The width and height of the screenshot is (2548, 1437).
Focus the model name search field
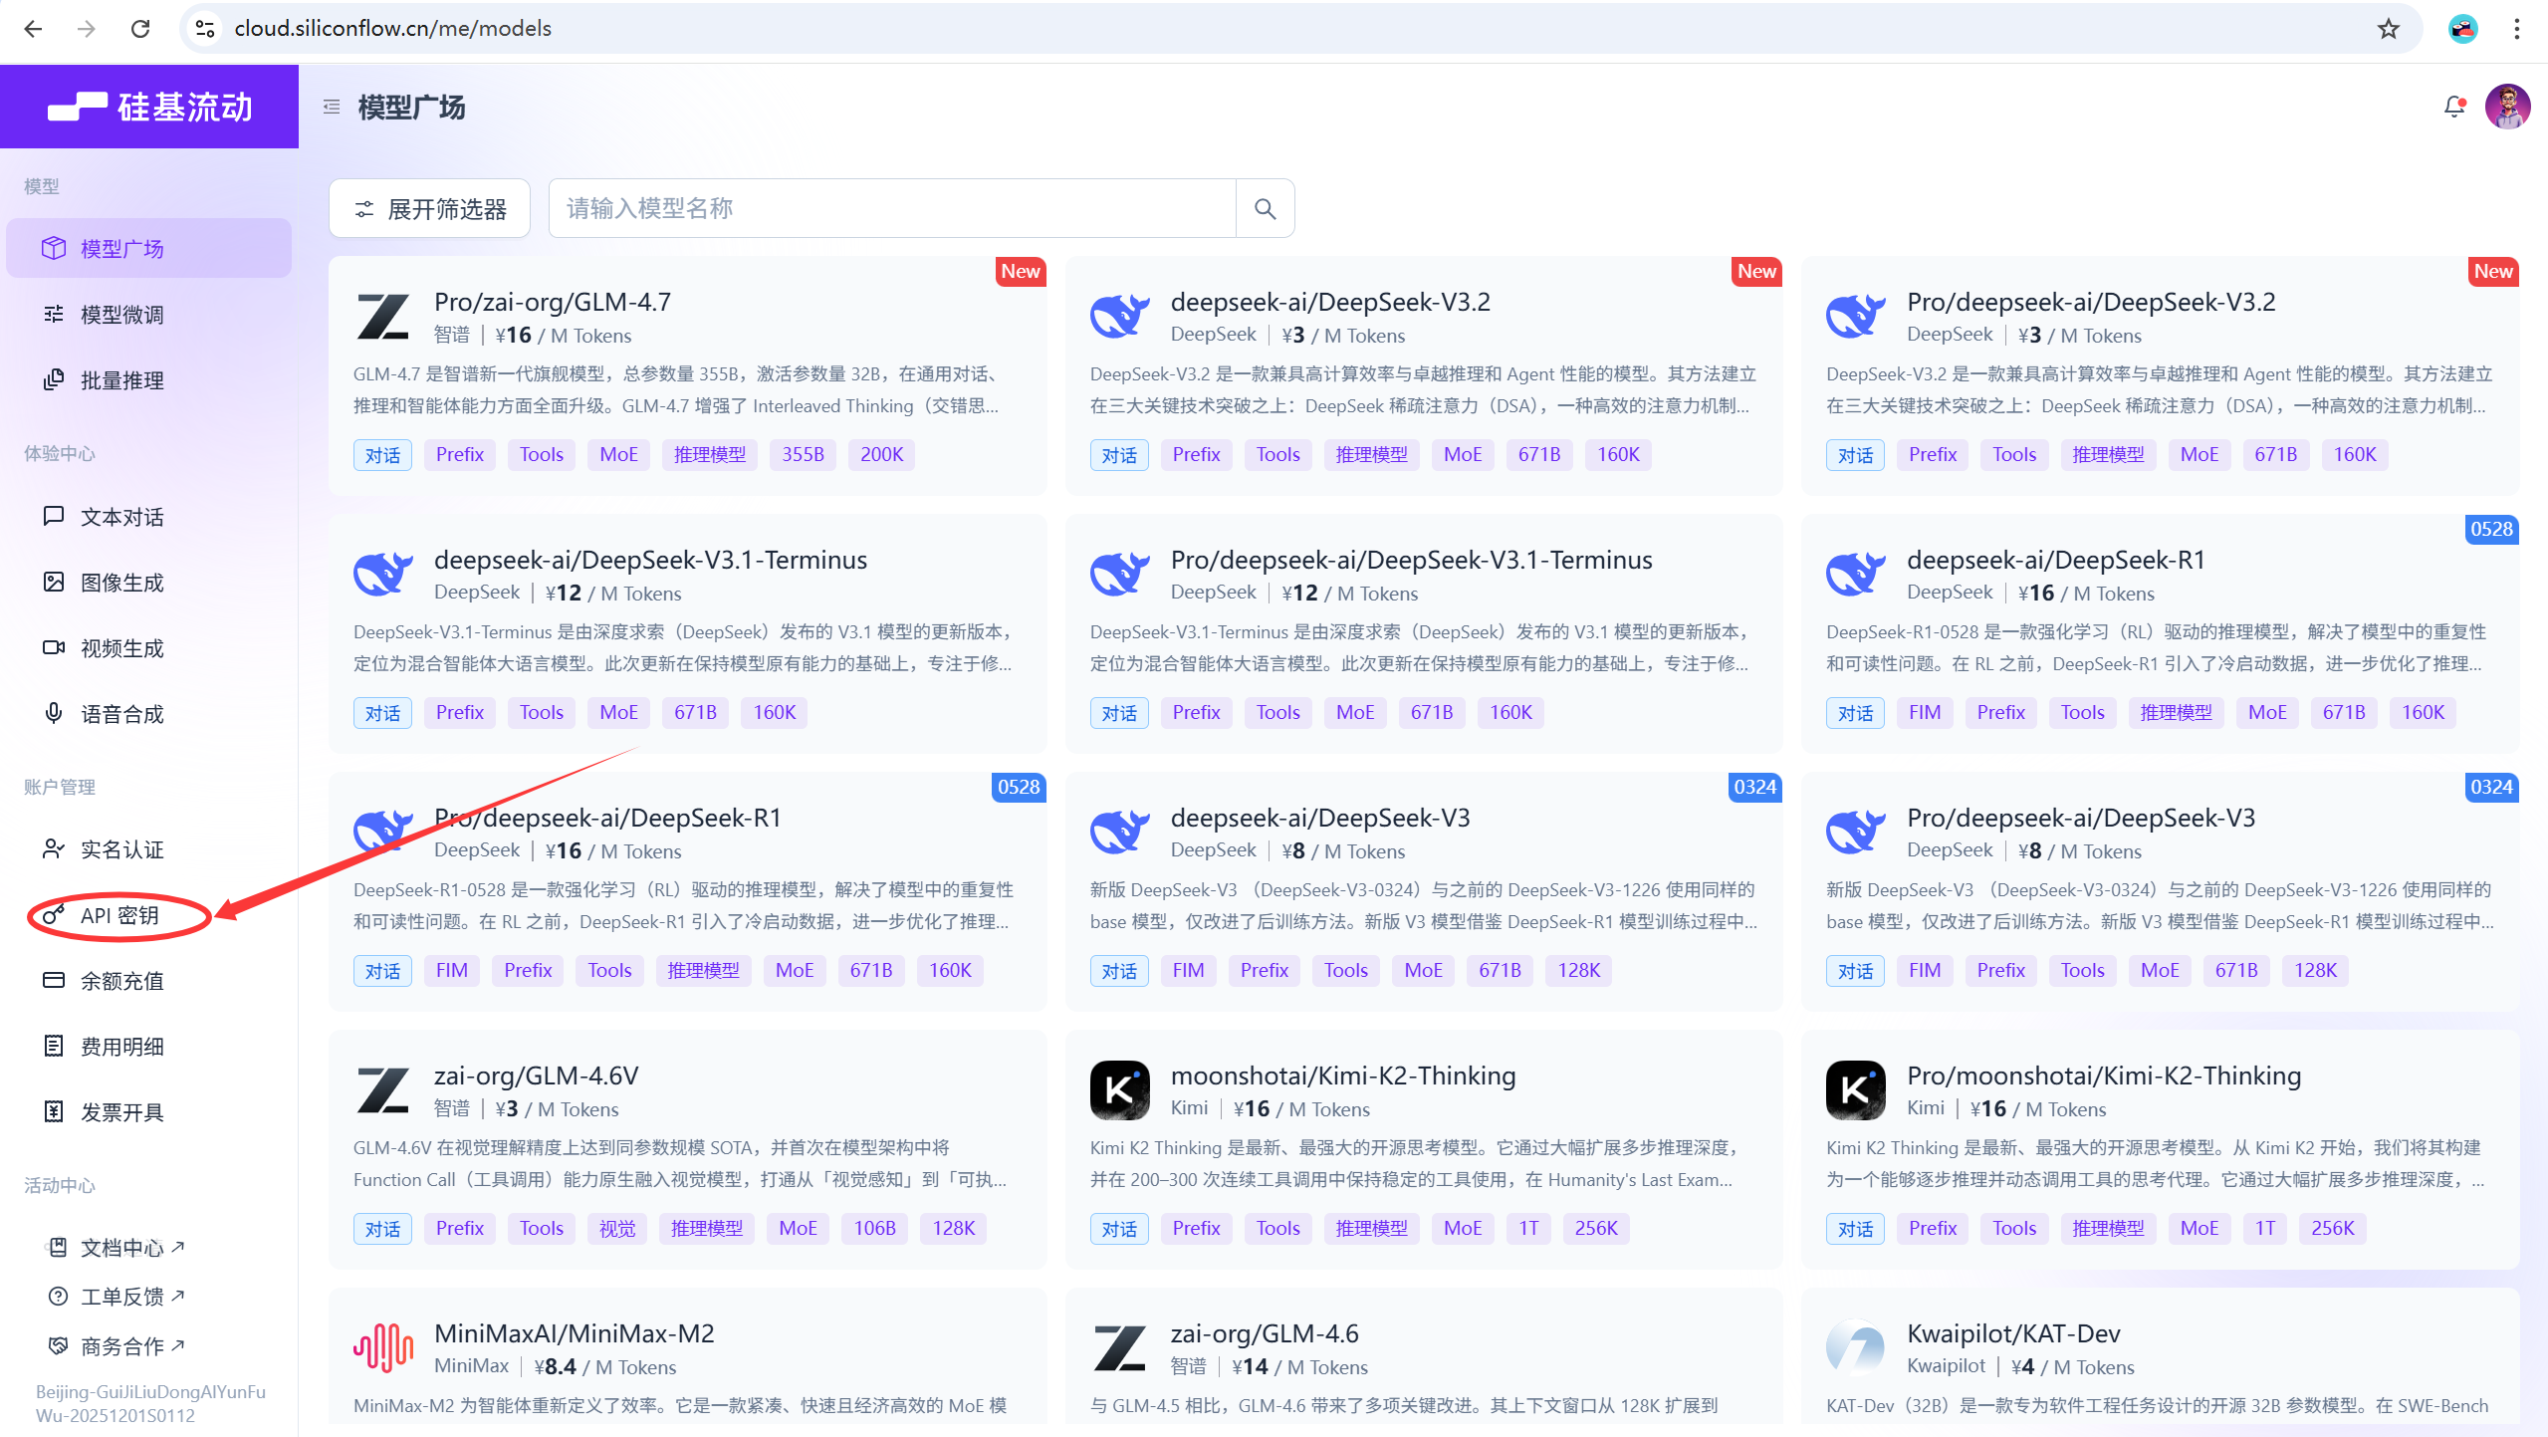click(891, 208)
